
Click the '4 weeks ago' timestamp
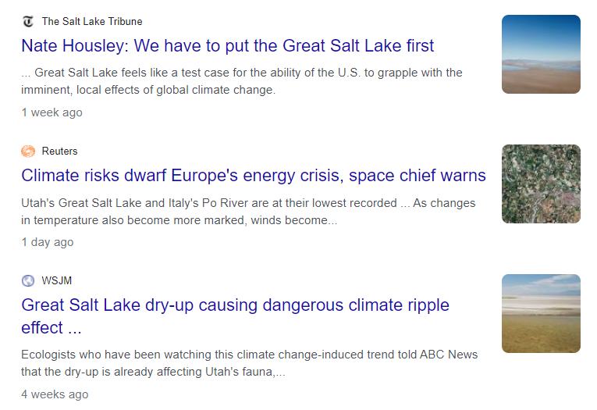click(55, 394)
